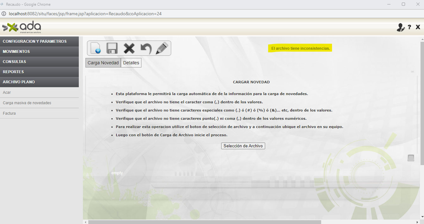The image size is (424, 224).
Task: Click the application exit X in header
Action: click(x=418, y=27)
